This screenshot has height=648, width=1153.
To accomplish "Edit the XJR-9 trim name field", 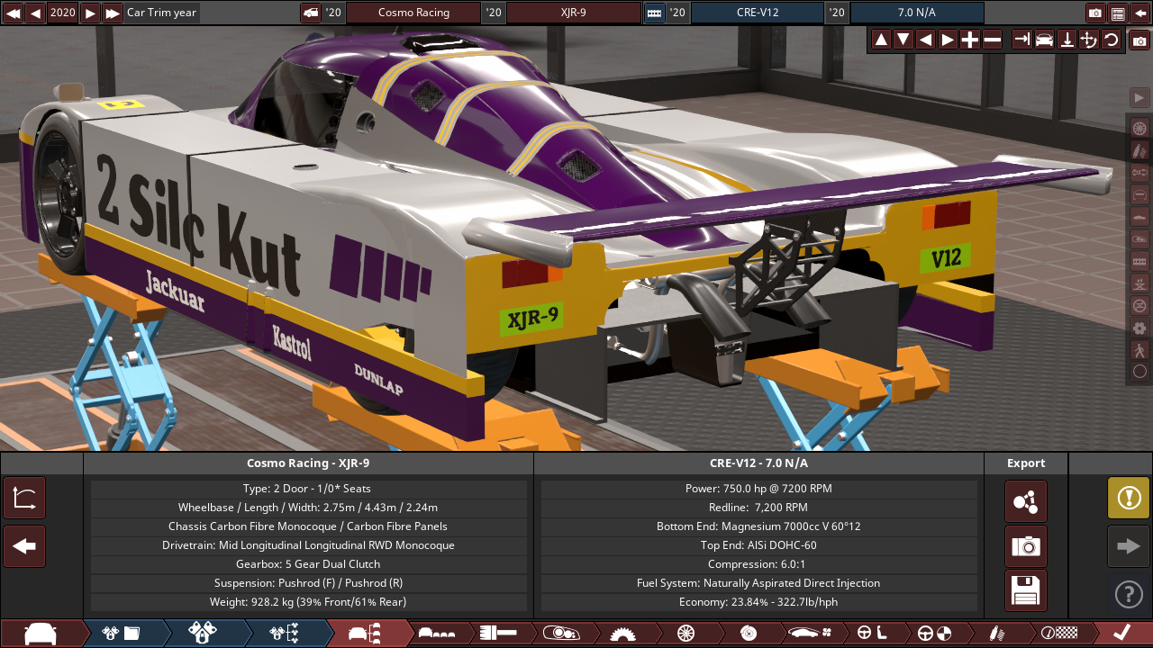I will pos(573,13).
